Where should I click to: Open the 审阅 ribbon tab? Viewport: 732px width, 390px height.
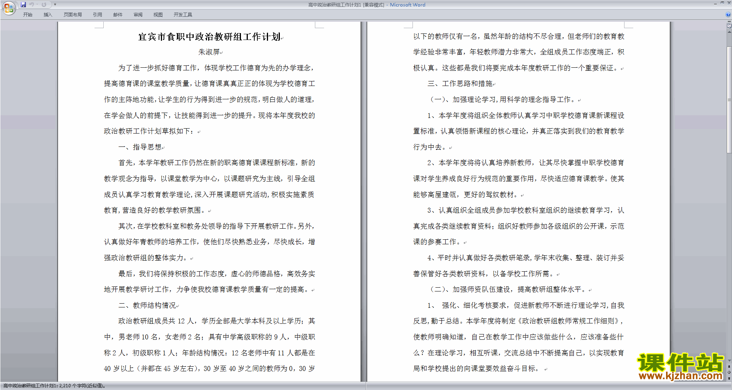(x=138, y=15)
